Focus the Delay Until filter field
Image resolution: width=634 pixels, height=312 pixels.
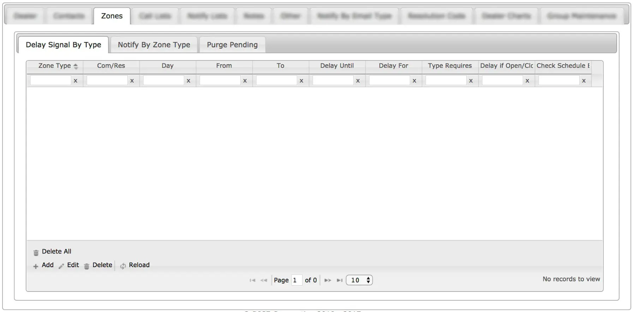333,80
